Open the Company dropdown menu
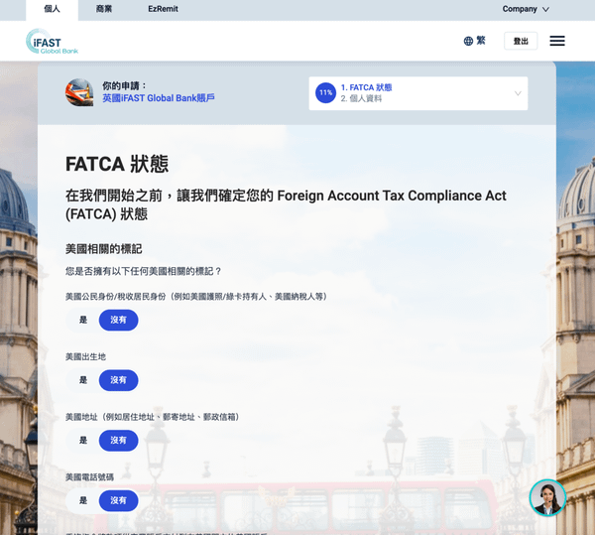The image size is (595, 535). [526, 9]
